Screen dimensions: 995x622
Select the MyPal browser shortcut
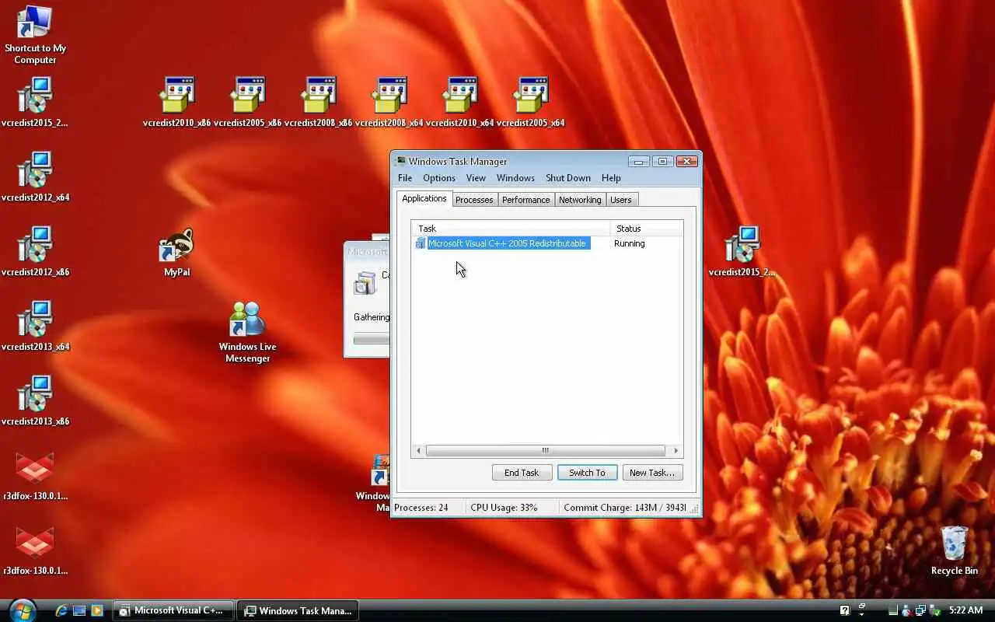pyautogui.click(x=176, y=253)
